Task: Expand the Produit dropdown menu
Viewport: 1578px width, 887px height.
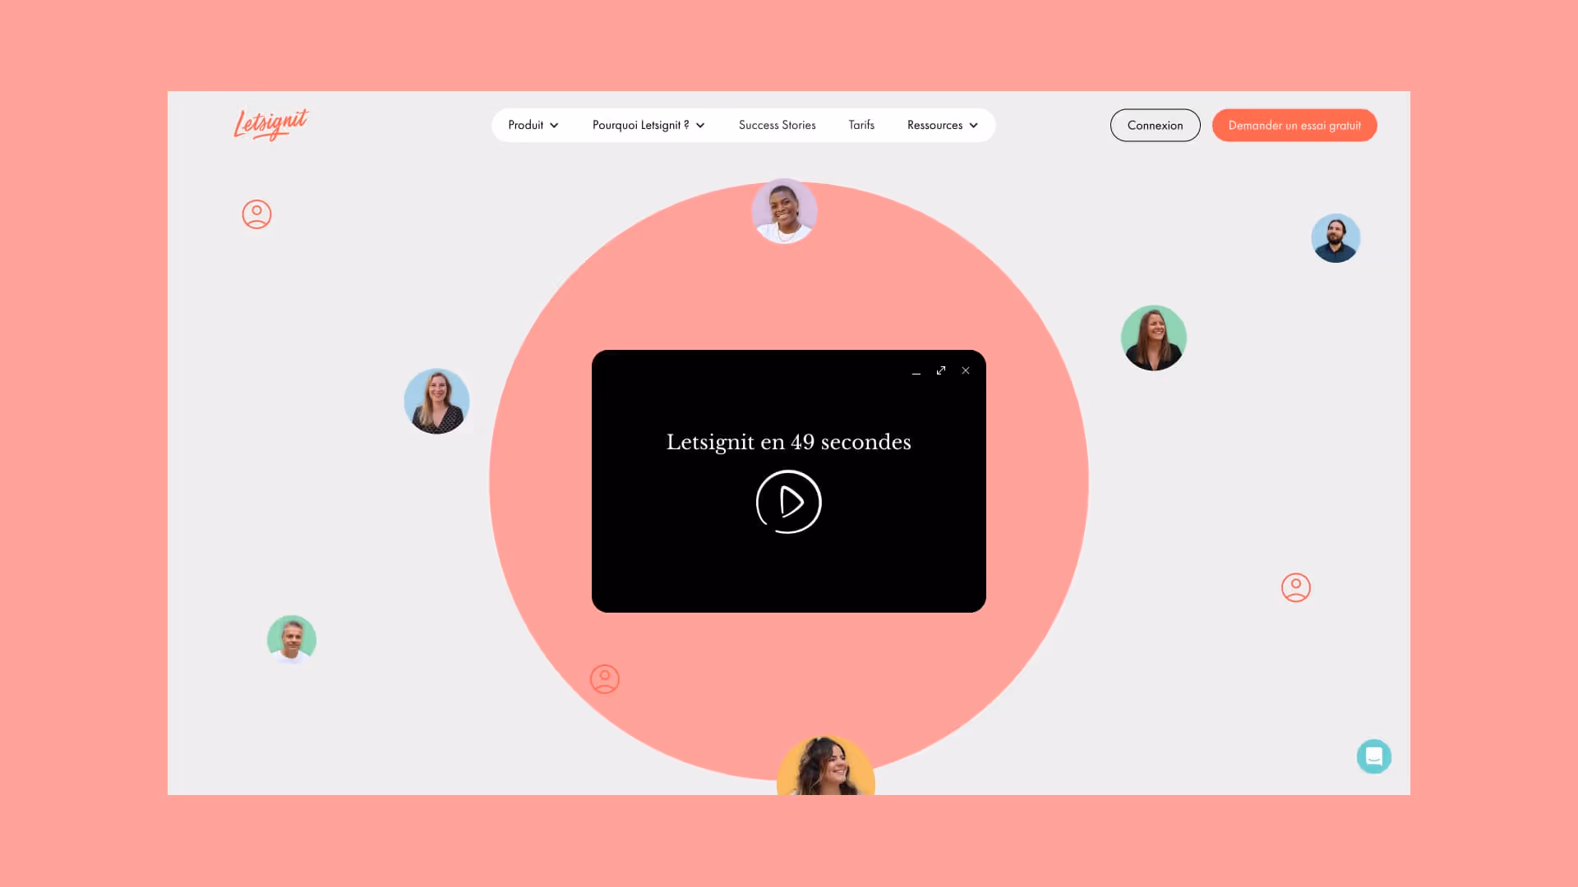Action: tap(533, 125)
